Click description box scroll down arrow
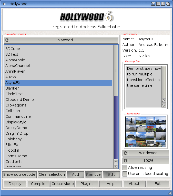173x196 pixels. [x=164, y=105]
